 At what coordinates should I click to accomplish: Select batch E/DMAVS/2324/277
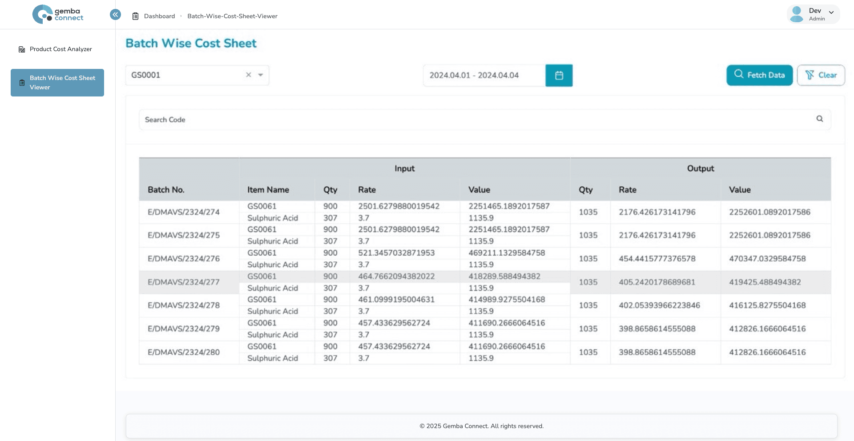(184, 282)
